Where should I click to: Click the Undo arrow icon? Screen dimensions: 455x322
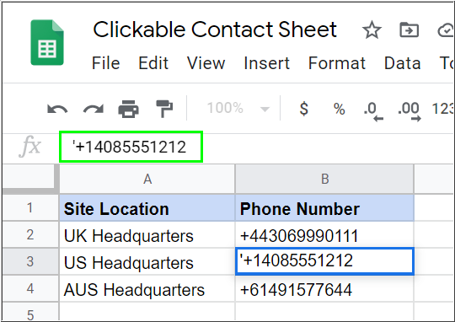tap(57, 110)
